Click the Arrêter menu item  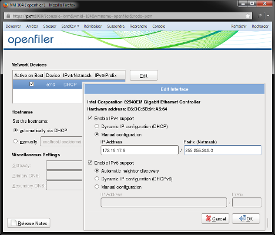pyautogui.click(x=32, y=26)
